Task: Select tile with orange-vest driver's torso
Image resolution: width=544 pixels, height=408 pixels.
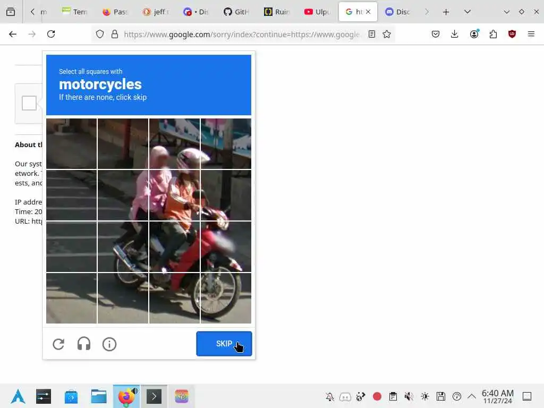Action: [174, 195]
